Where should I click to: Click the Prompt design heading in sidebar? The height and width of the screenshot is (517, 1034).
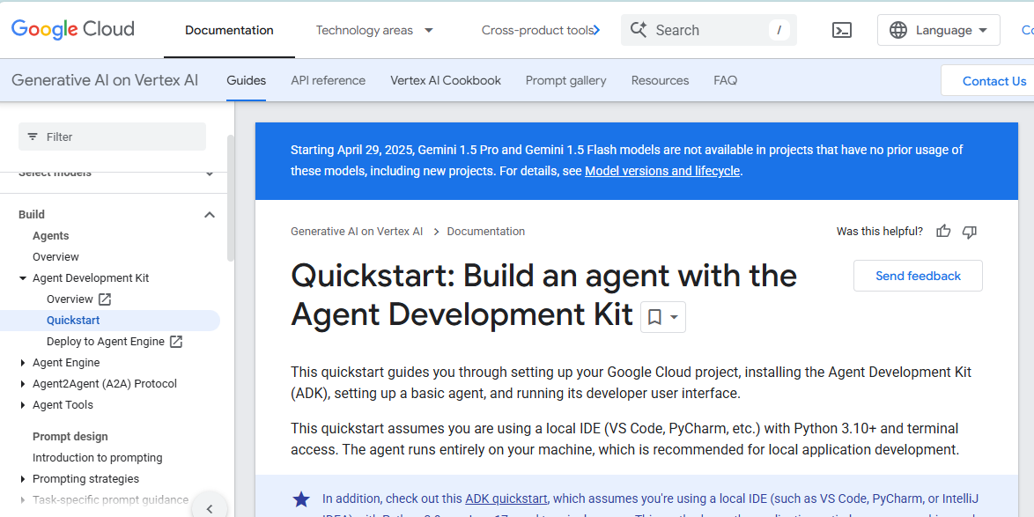point(70,437)
